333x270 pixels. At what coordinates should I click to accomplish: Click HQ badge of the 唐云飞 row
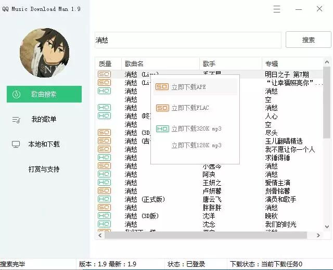click(104, 199)
